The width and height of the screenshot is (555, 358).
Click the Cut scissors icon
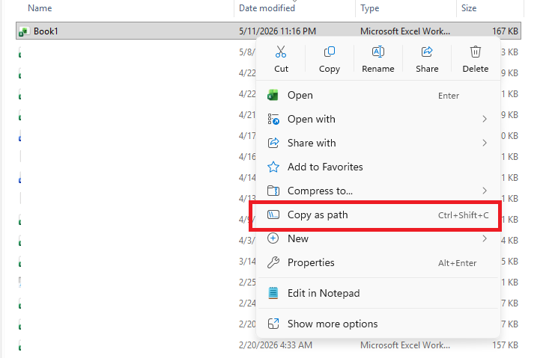(281, 52)
